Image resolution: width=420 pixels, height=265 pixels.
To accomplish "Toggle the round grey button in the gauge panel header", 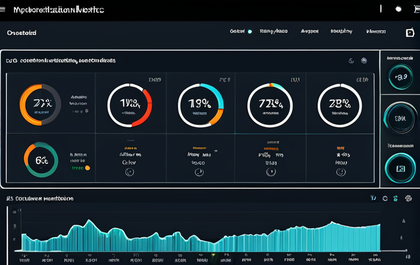I will [364, 61].
